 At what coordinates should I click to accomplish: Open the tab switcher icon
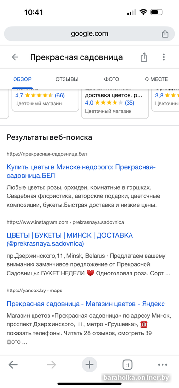click(128, 365)
